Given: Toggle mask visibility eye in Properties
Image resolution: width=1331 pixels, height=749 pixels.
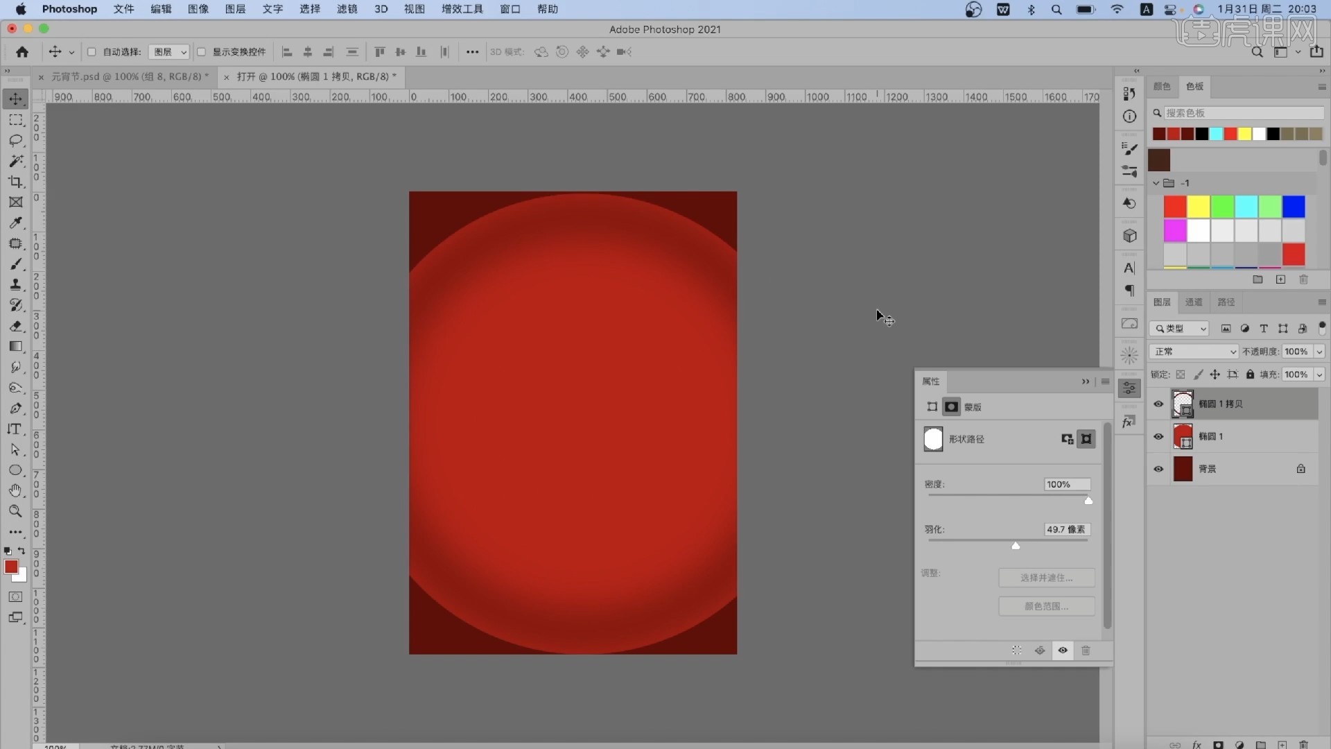Looking at the screenshot, I should click(1063, 651).
